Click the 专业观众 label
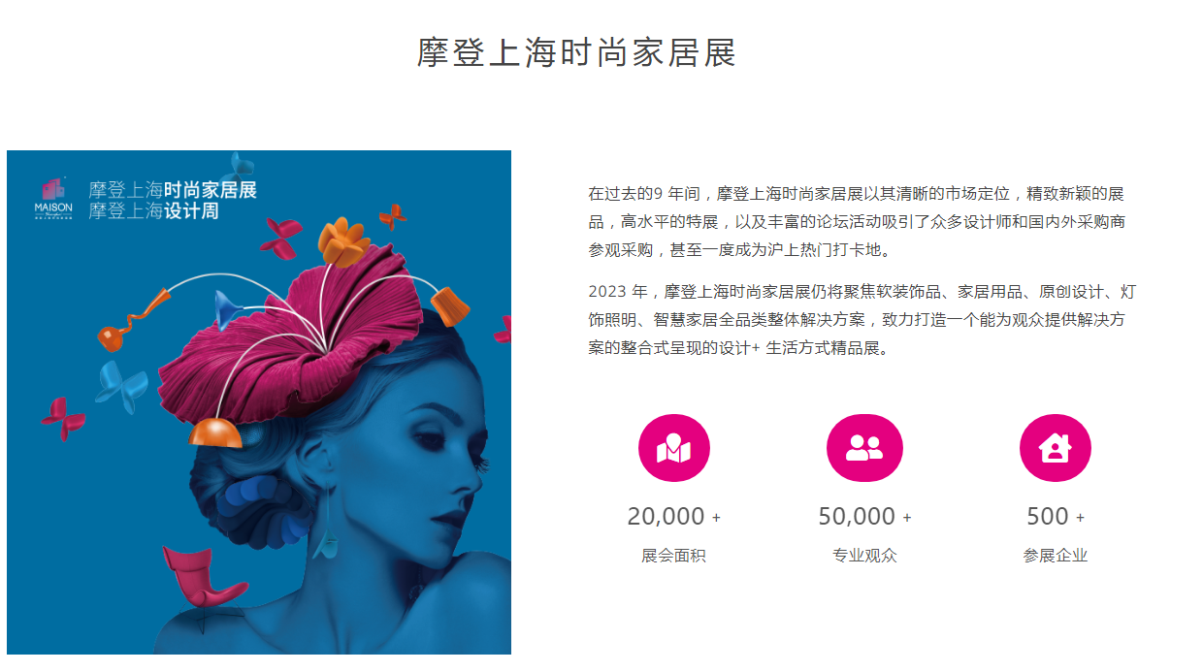Viewport: 1203px width, 672px height. [864, 557]
